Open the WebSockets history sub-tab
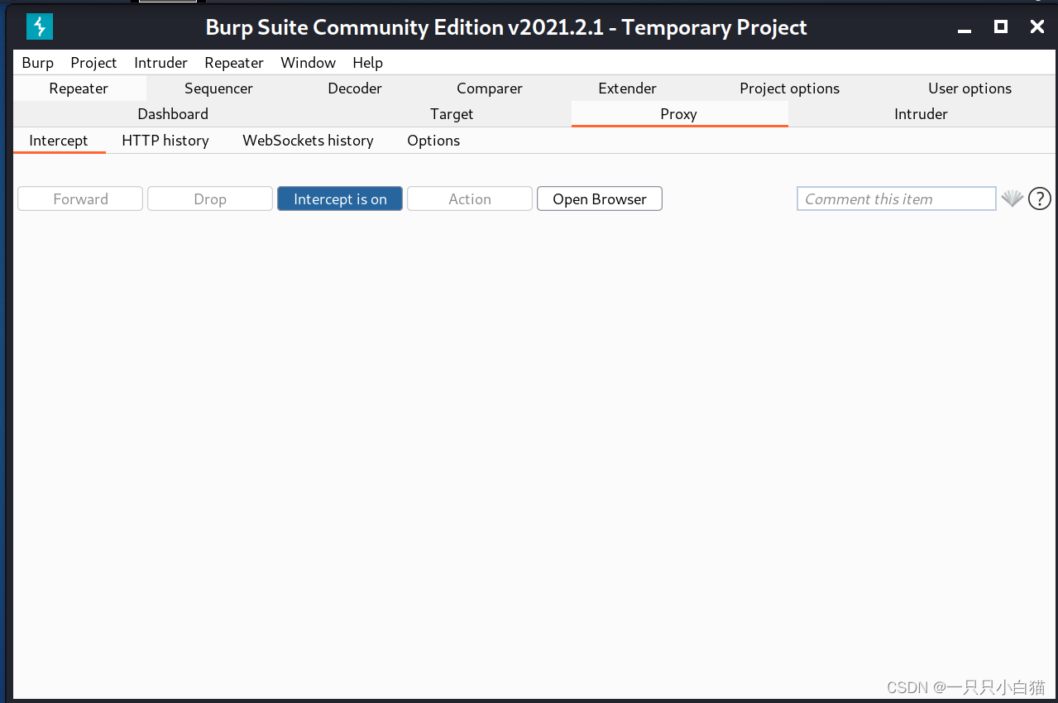This screenshot has height=703, width=1058. pyautogui.click(x=308, y=141)
